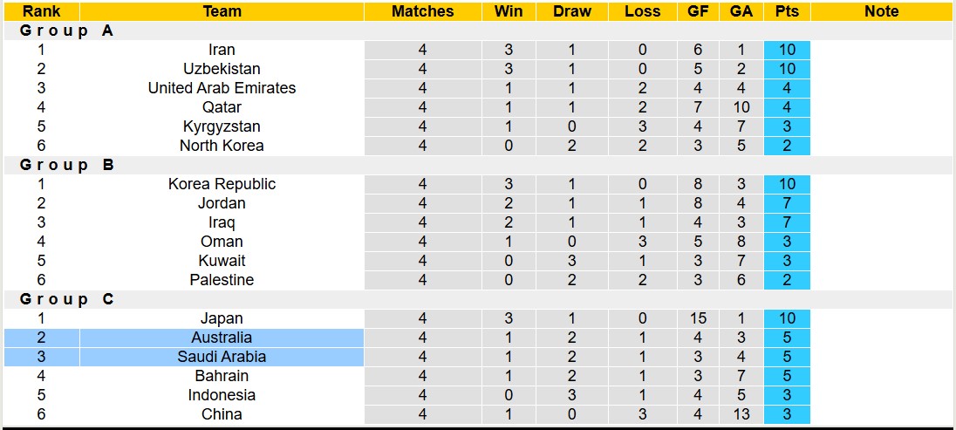The width and height of the screenshot is (956, 430).
Task: Select the Note column header
Action: (882, 11)
